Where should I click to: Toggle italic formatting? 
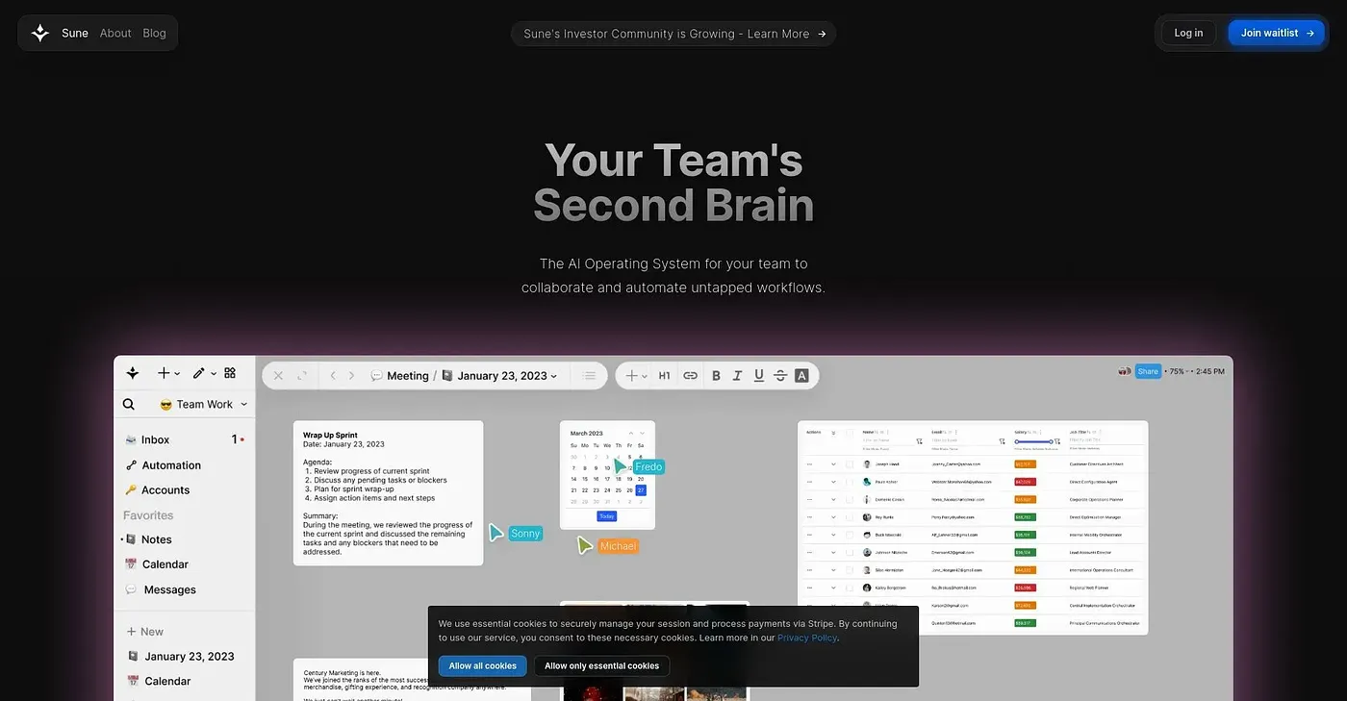click(x=738, y=376)
